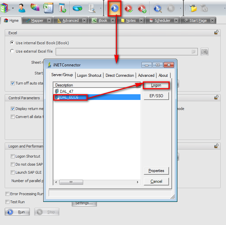Close the Scheduler tab
The height and width of the screenshot is (225, 226).
coord(176,20)
